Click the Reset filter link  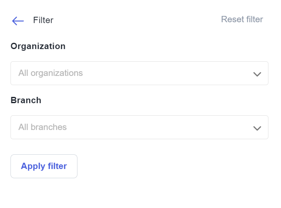click(x=242, y=20)
